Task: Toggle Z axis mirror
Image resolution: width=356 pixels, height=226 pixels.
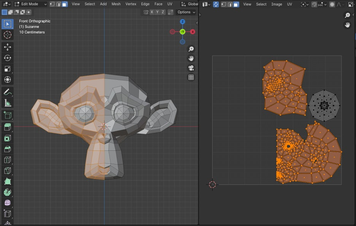Action: (x=163, y=12)
